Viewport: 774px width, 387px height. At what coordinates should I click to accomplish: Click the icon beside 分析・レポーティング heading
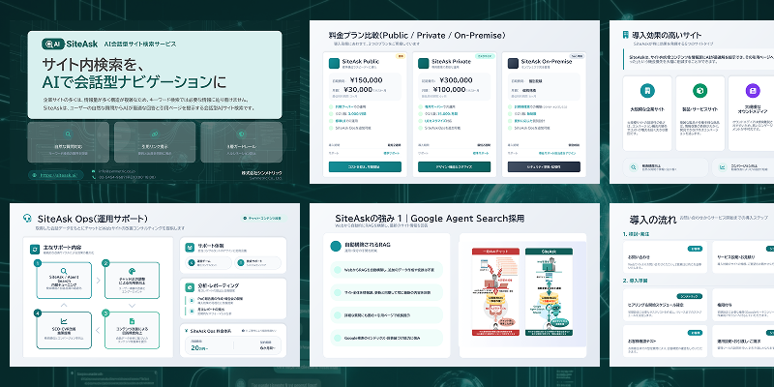pyautogui.click(x=190, y=286)
